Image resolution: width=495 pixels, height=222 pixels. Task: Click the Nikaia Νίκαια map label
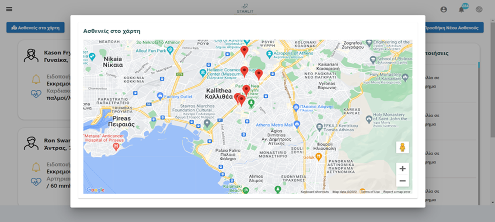pos(113,62)
